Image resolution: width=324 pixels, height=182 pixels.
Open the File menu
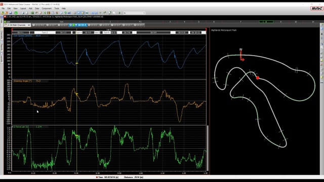pyautogui.click(x=3, y=9)
